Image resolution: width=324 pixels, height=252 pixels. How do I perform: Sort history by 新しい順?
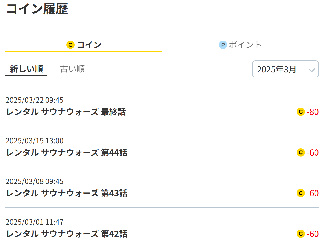click(x=26, y=69)
